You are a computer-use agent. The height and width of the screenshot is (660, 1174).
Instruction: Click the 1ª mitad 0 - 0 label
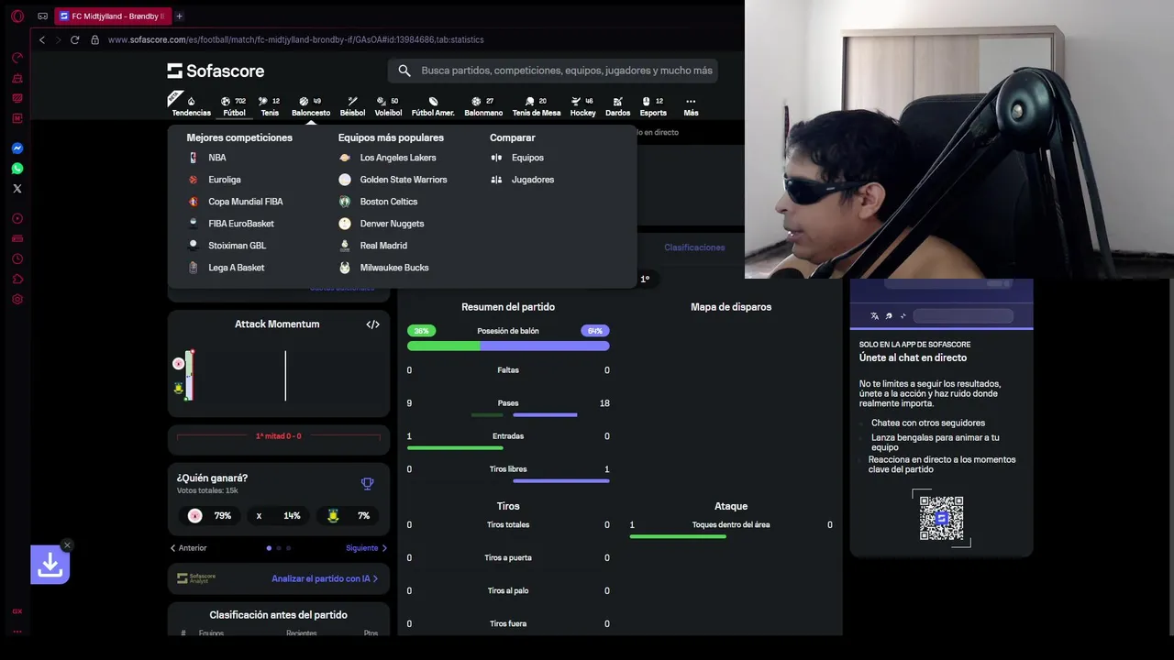[x=278, y=436]
